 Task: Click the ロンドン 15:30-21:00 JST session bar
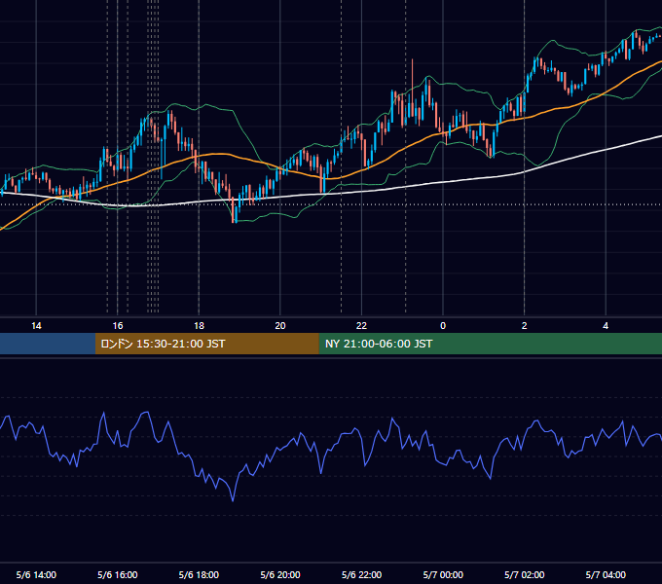[x=206, y=344]
